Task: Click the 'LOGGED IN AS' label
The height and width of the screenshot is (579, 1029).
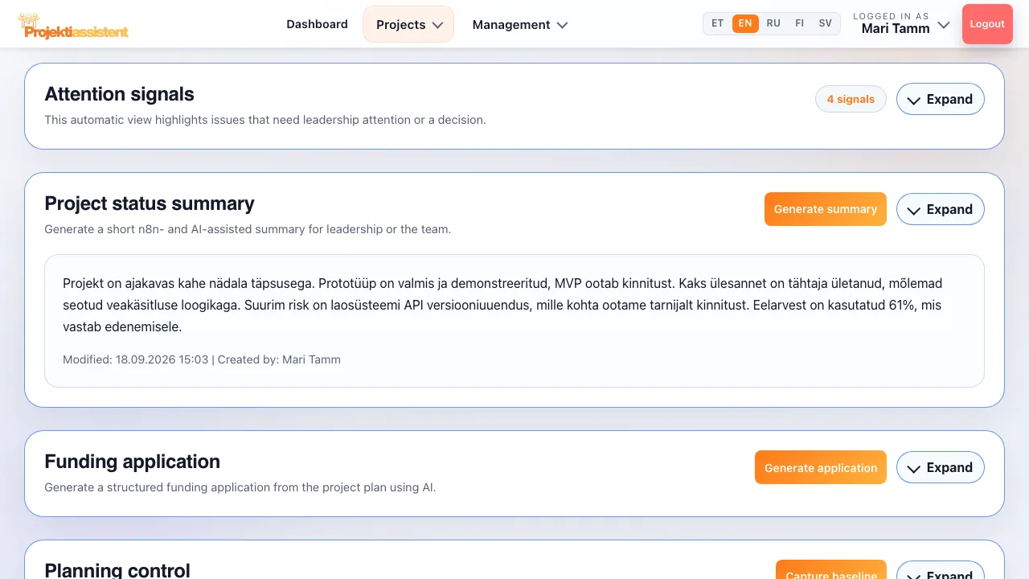Action: click(891, 15)
